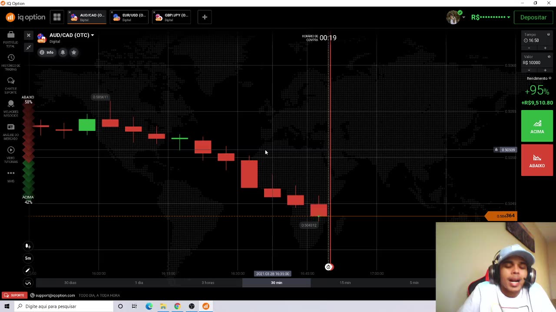The width and height of the screenshot is (556, 312).
Task: Open File Explorer from the taskbar
Action: [x=163, y=306]
